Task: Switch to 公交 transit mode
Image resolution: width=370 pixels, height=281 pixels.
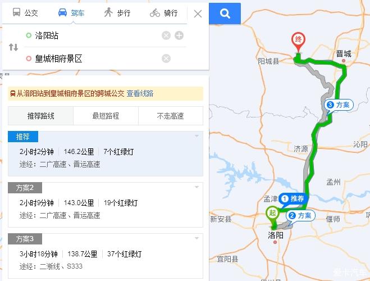Action: click(x=25, y=12)
